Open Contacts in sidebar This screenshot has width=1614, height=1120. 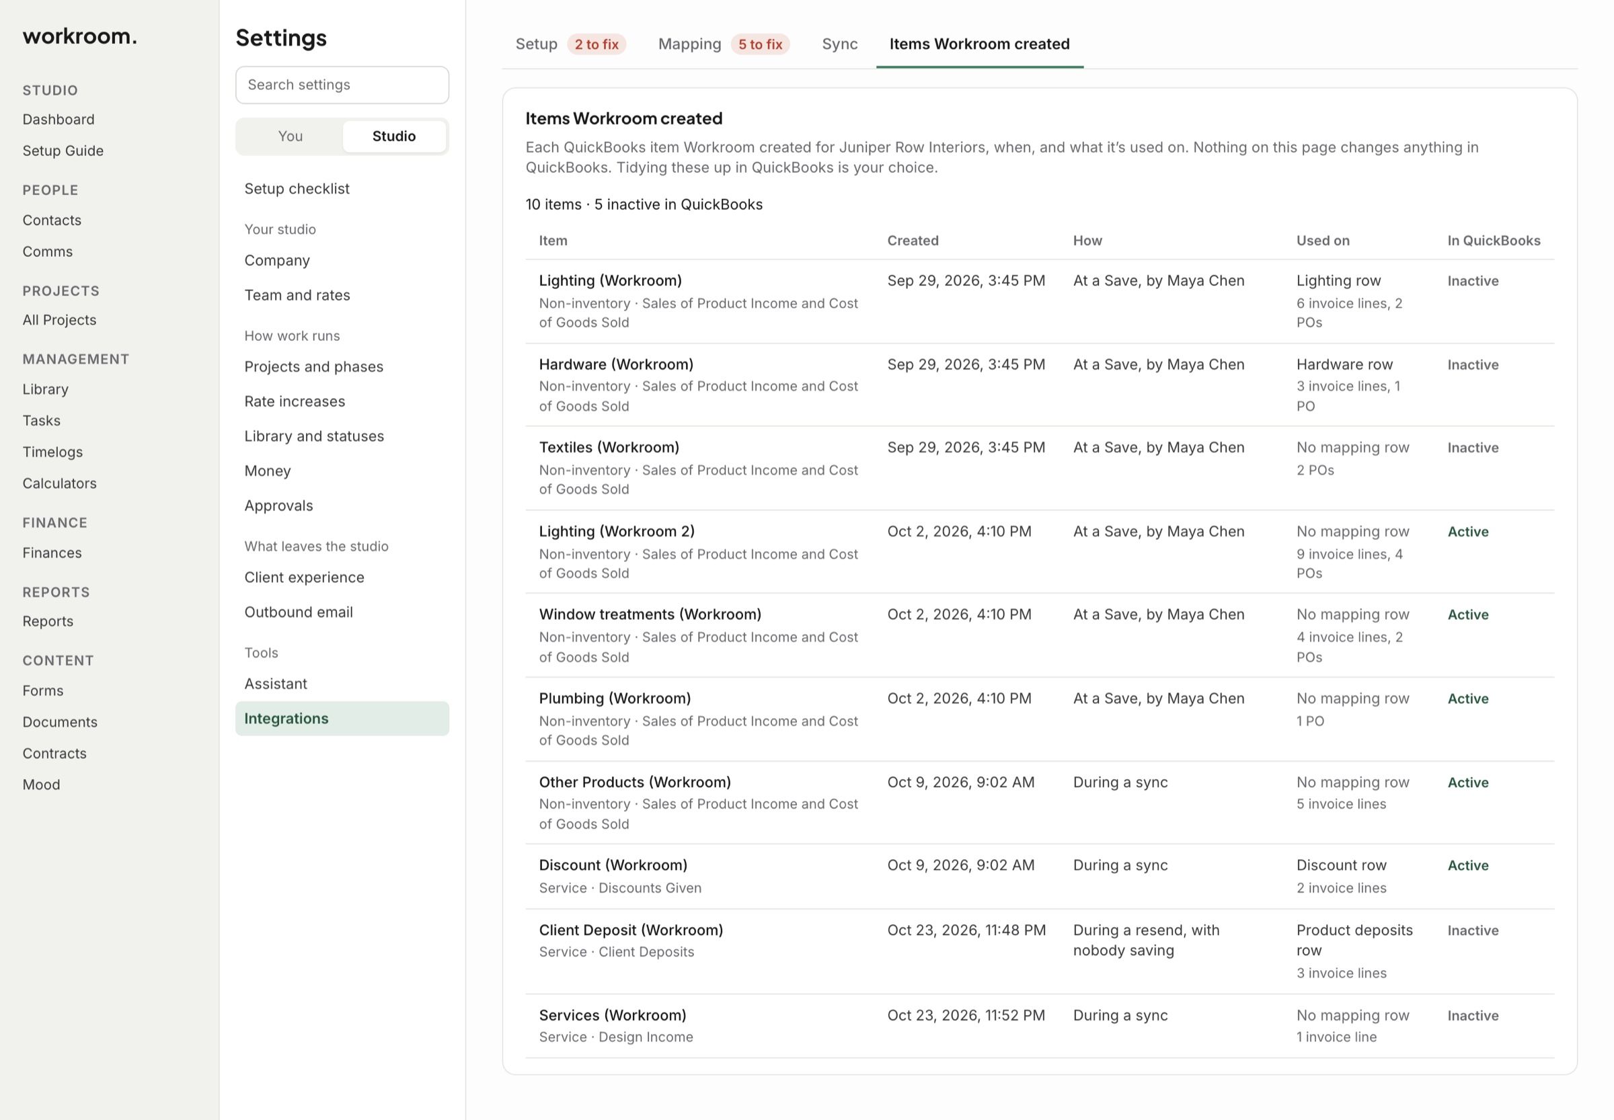tap(52, 221)
